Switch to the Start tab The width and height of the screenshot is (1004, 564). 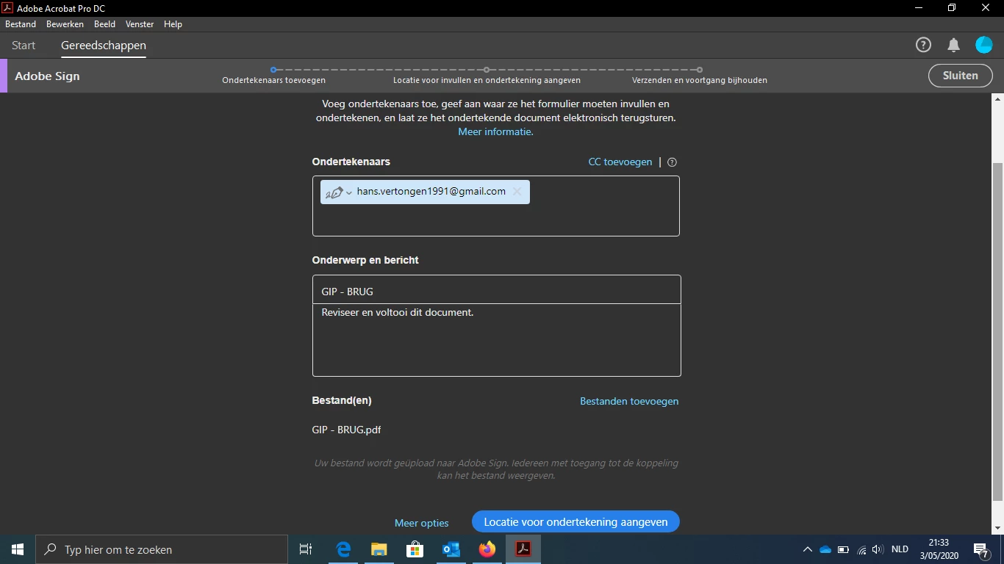(24, 46)
